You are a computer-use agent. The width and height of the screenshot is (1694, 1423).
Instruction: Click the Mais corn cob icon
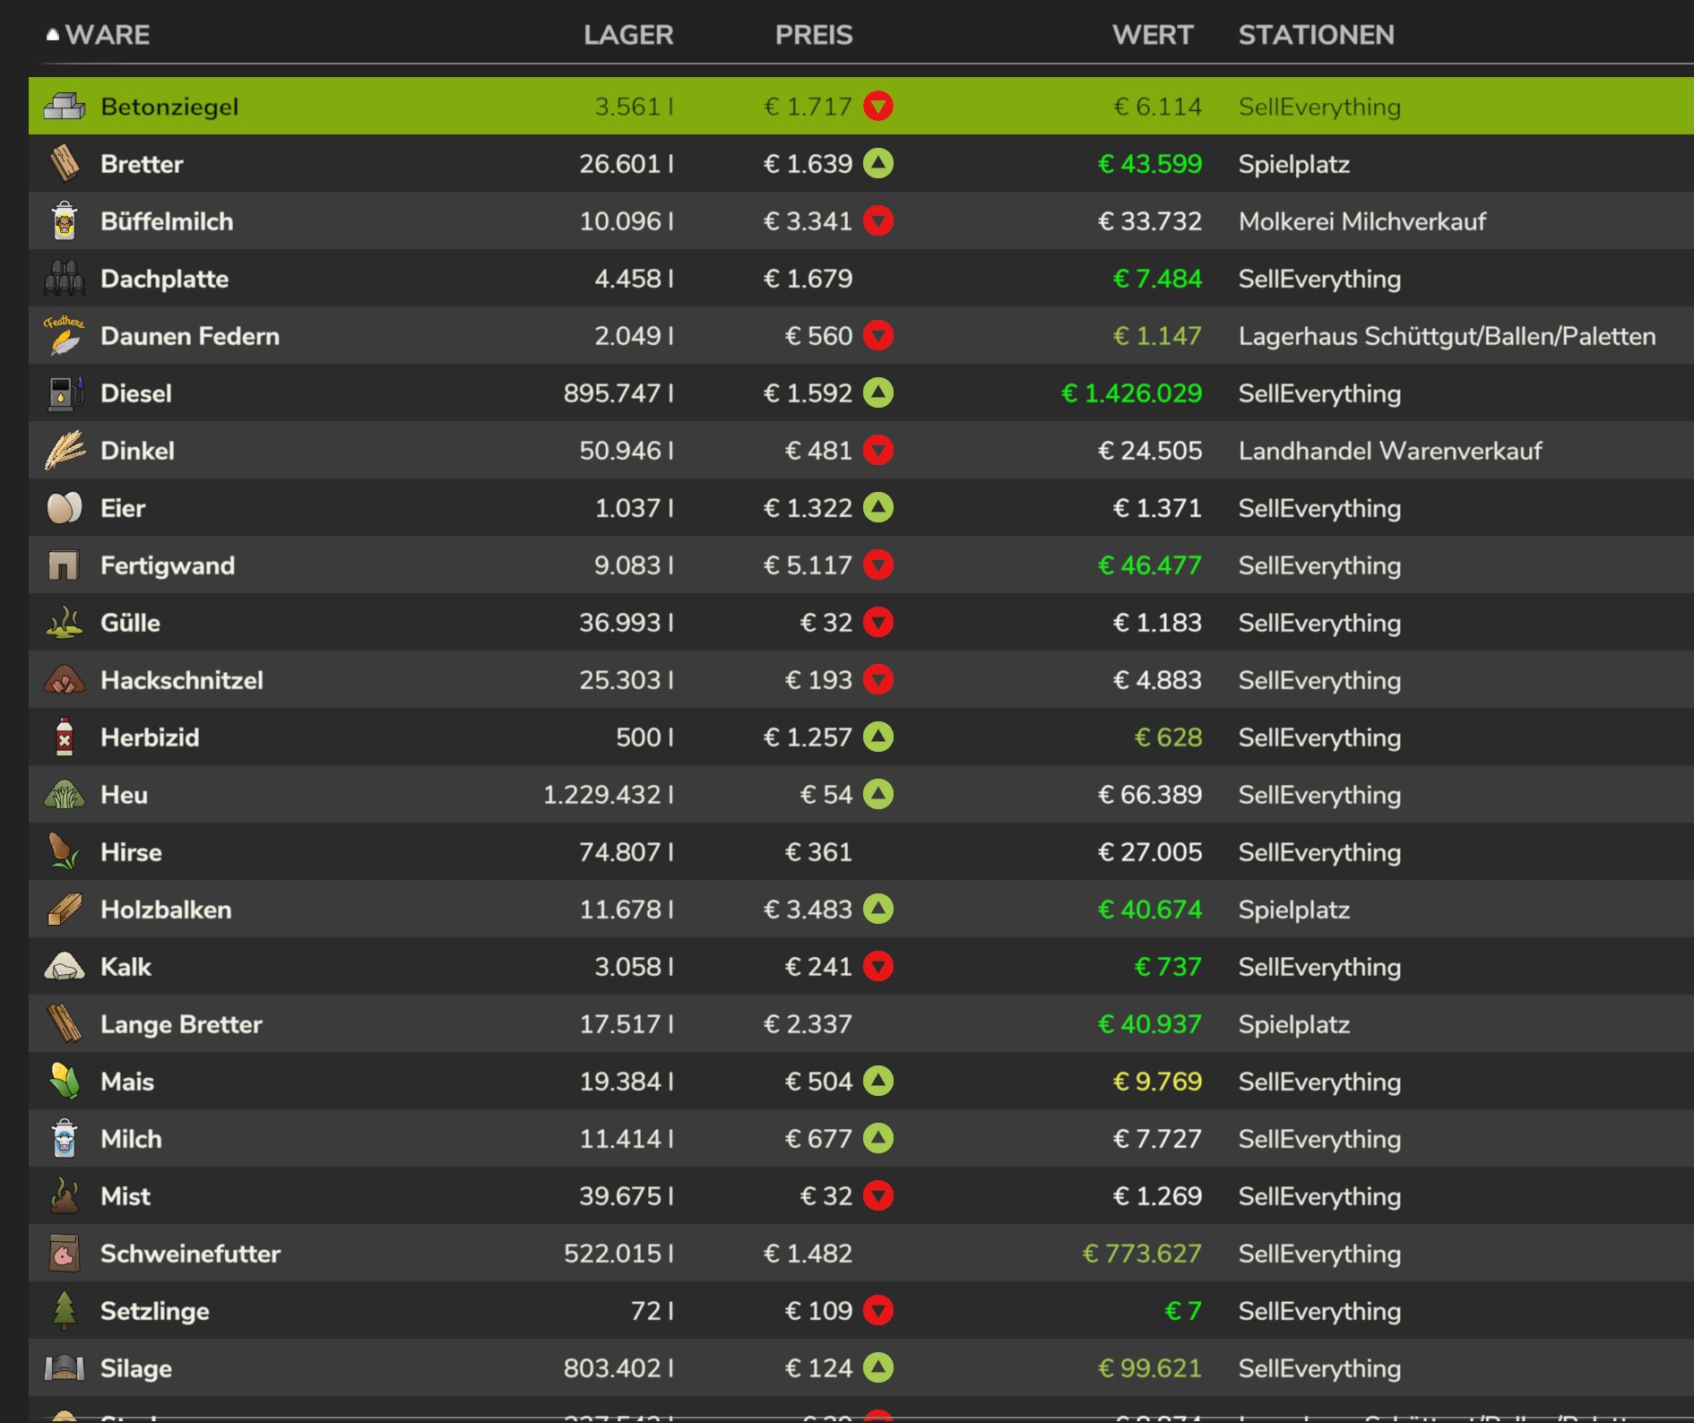click(x=65, y=1082)
